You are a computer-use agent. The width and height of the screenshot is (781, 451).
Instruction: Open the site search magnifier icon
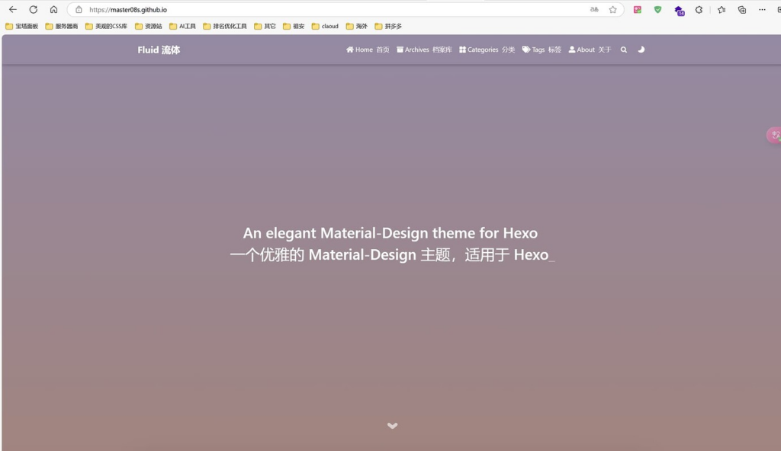coord(623,50)
